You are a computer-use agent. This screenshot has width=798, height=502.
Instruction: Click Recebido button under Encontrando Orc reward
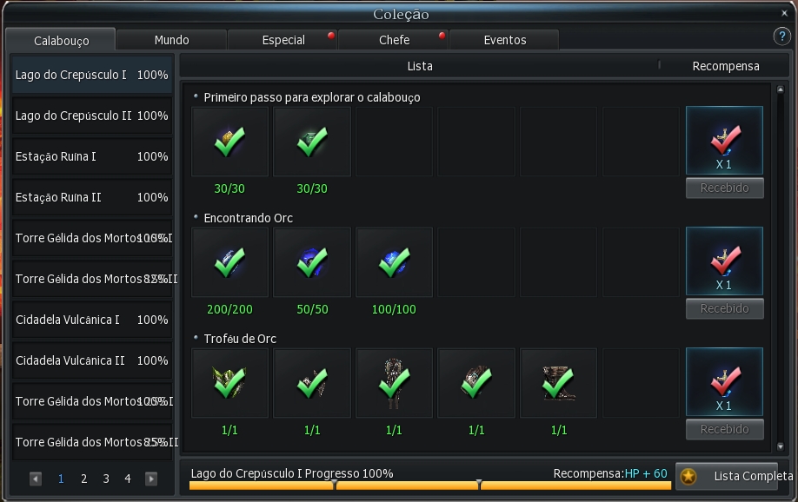pyautogui.click(x=724, y=308)
